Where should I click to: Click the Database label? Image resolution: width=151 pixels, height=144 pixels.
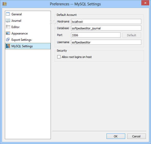click(63, 28)
